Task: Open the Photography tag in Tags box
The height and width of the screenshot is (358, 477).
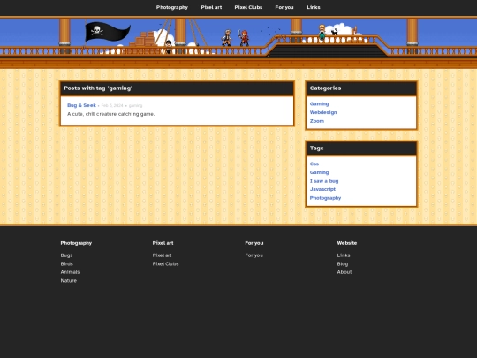Action: pos(325,198)
